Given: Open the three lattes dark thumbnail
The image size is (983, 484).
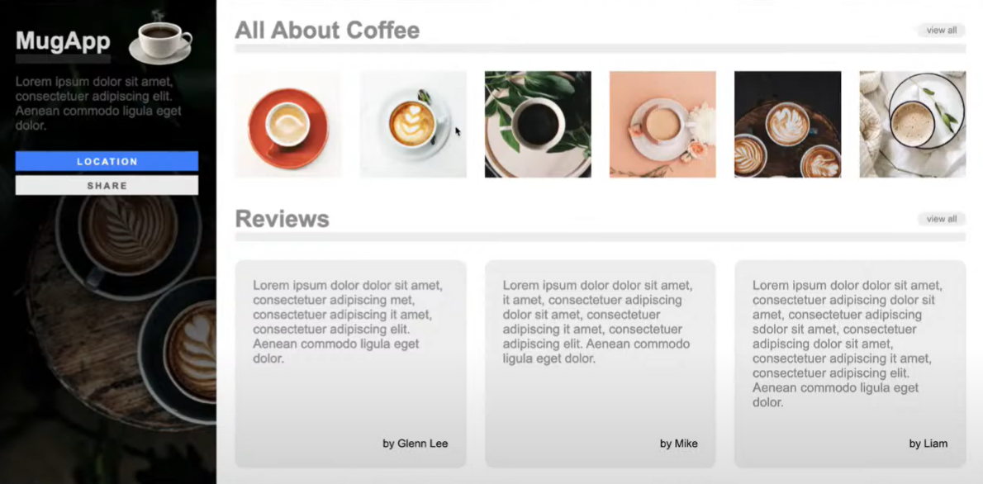Looking at the screenshot, I should coord(787,124).
